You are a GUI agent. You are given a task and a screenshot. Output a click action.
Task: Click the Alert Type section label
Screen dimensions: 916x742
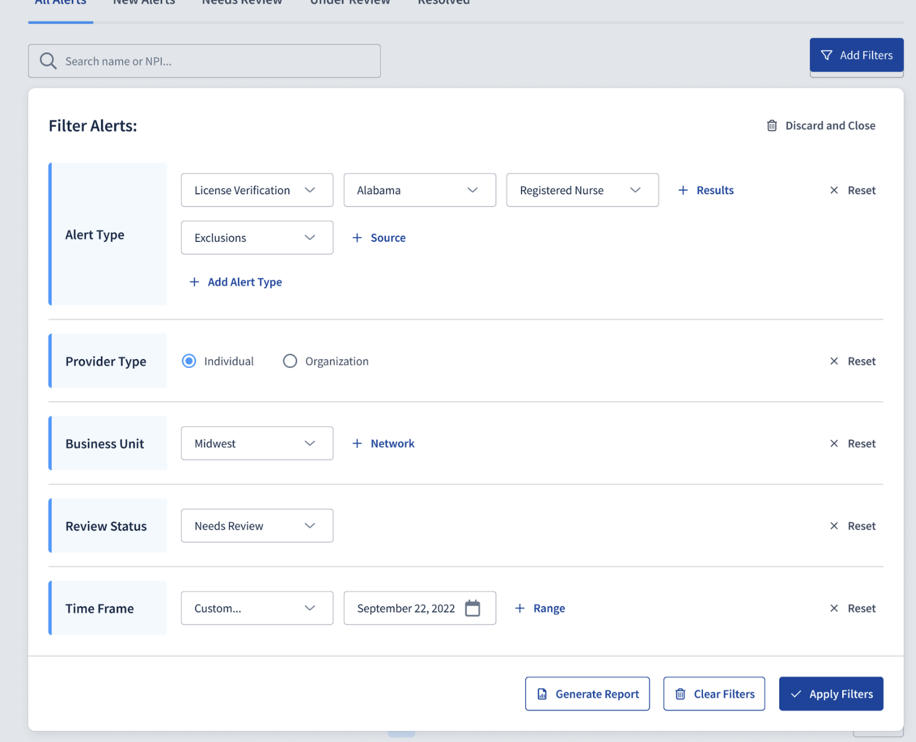click(95, 235)
